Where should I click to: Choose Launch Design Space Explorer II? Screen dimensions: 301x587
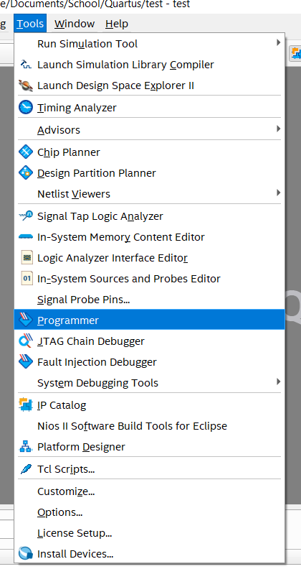coord(149,85)
